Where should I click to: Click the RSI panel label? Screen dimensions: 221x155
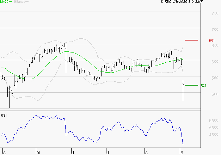(4, 115)
